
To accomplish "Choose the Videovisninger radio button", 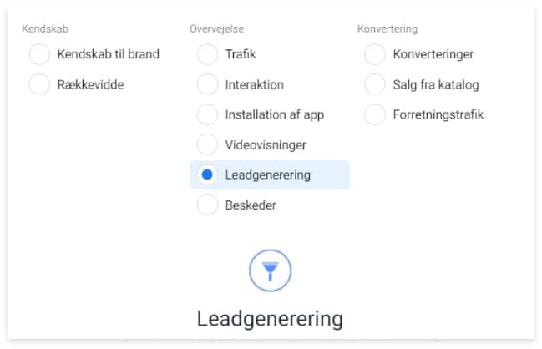I will click(x=207, y=144).
